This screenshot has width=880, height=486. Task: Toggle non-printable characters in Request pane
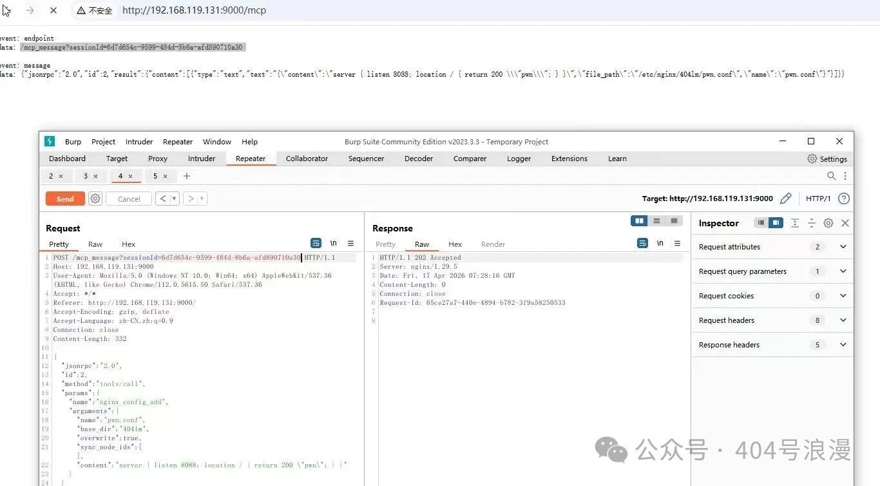(x=334, y=243)
